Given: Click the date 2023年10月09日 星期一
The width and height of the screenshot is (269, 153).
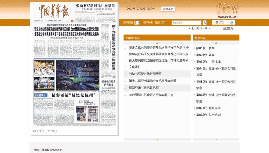Looking at the screenshot, I should coord(141,9).
